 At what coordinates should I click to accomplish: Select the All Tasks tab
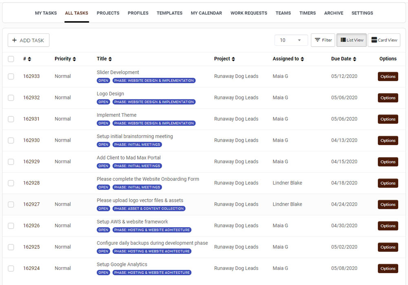pos(77,13)
